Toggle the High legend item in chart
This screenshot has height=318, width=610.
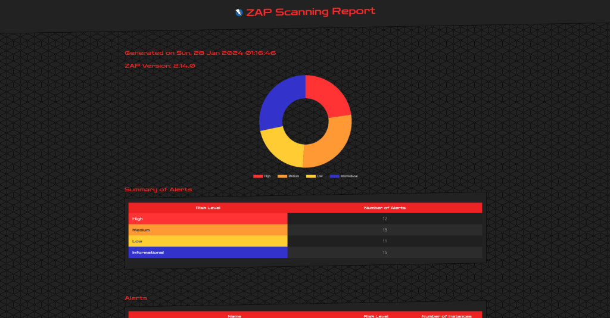[x=262, y=176]
